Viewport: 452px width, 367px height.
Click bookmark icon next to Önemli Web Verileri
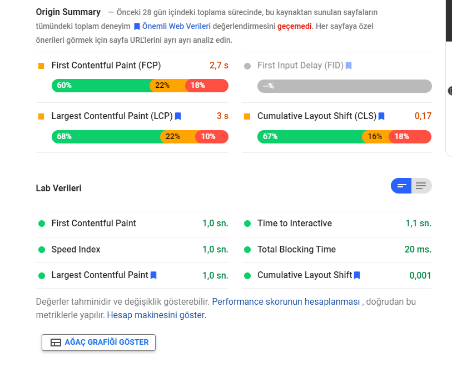coord(137,27)
